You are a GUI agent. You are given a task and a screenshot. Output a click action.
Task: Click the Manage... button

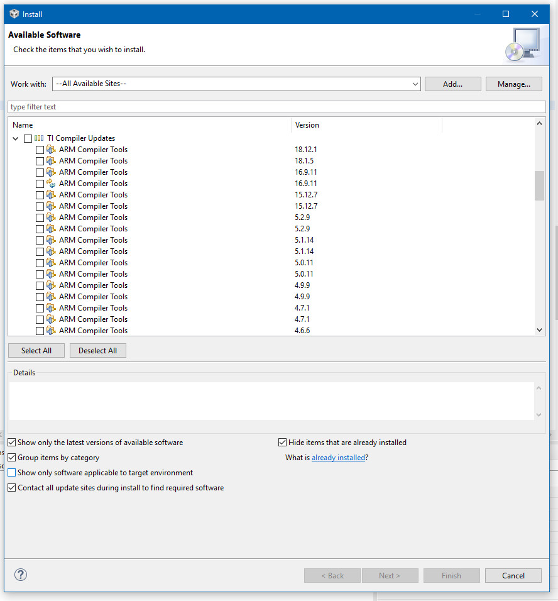pos(513,84)
